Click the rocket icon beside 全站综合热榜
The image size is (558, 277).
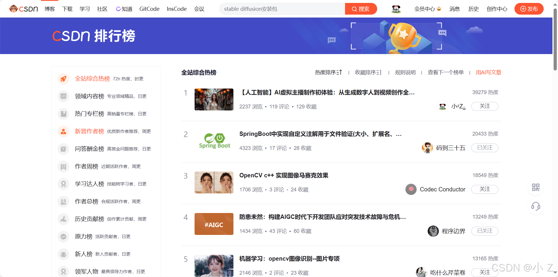point(63,79)
